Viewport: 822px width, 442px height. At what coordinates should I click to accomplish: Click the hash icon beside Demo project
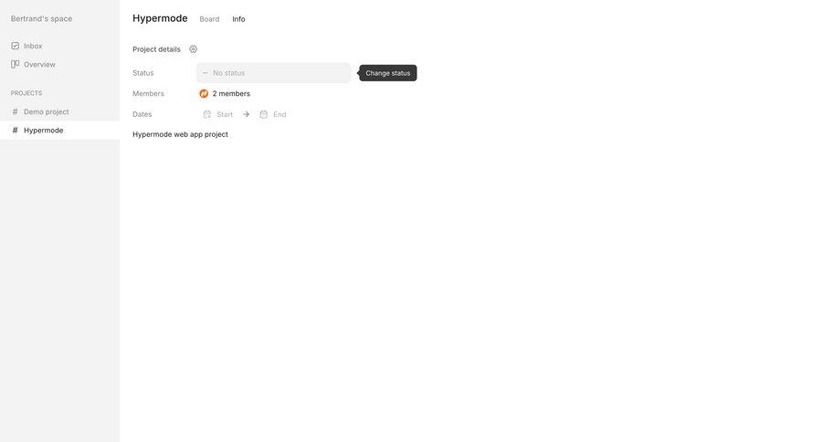pos(16,111)
